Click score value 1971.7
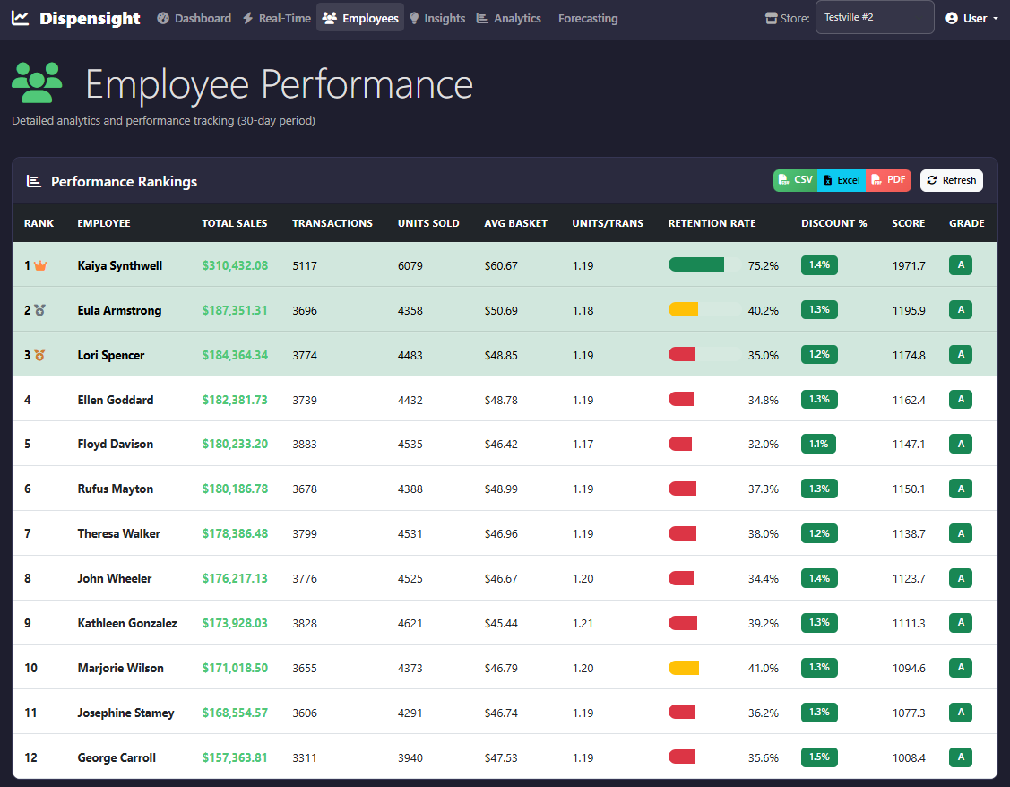 click(909, 265)
